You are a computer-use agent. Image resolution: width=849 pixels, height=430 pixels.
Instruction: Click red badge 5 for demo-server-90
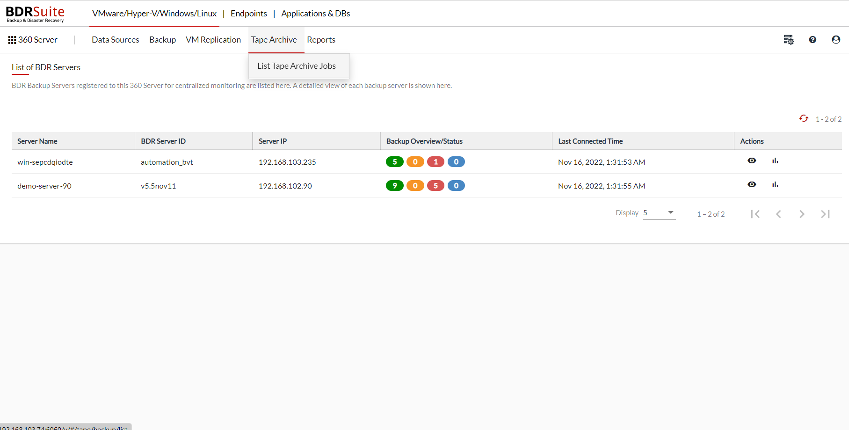point(435,186)
